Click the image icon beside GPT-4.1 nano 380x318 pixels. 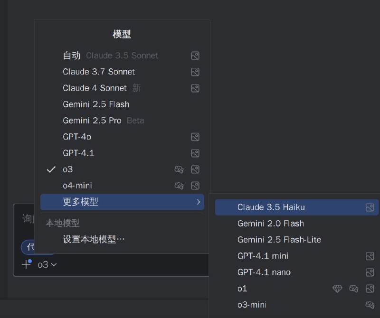tap(370, 272)
